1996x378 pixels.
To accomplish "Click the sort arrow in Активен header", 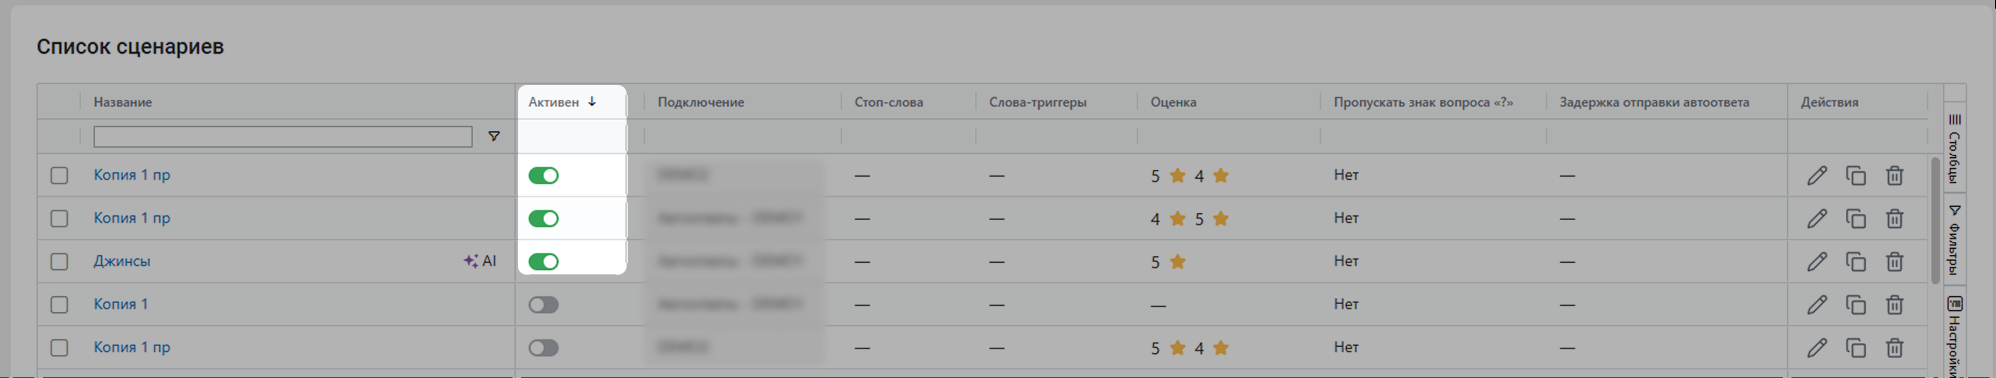I will [592, 101].
